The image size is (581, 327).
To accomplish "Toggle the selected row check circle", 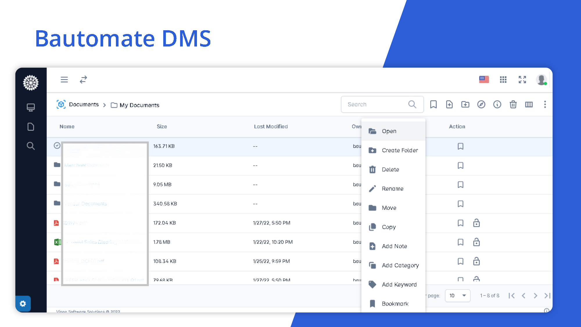I will (57, 146).
